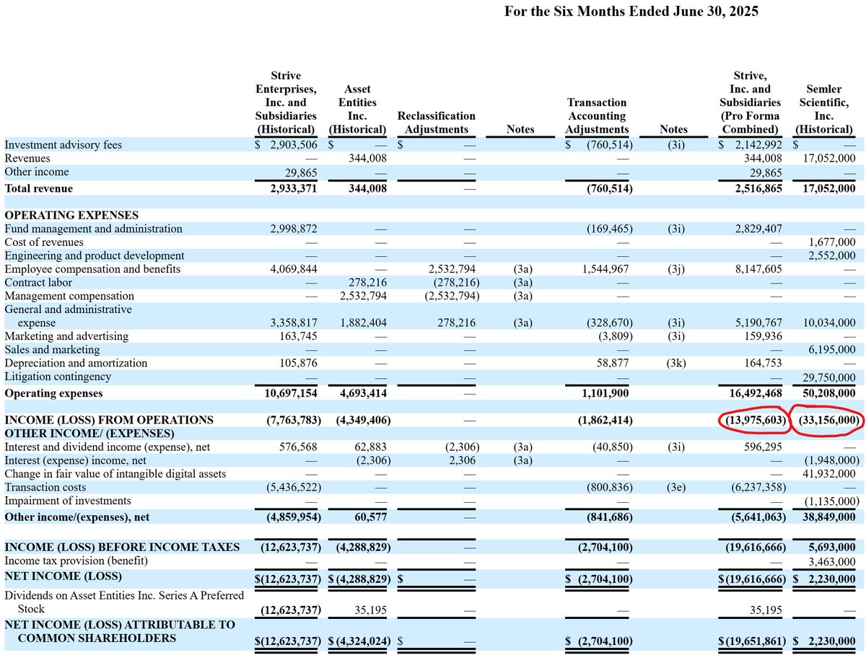Image resolution: width=866 pixels, height=655 pixels.
Task: Select the 'Transaction costs' row label
Action: pyautogui.click(x=45, y=488)
